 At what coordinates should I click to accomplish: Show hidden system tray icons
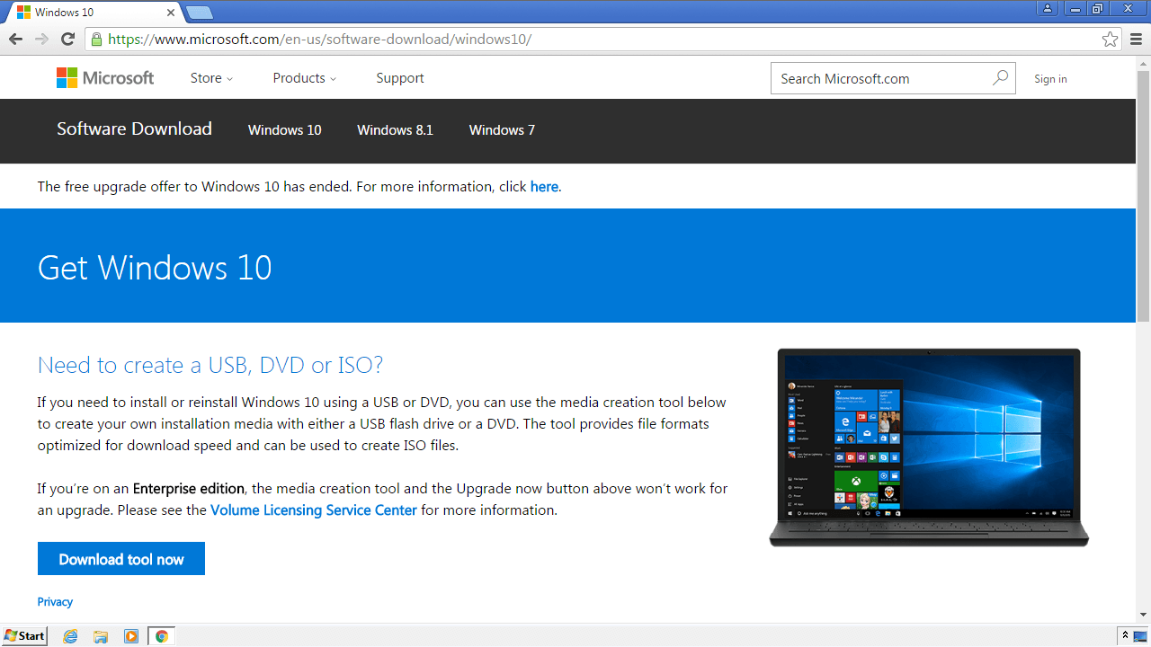1125,635
